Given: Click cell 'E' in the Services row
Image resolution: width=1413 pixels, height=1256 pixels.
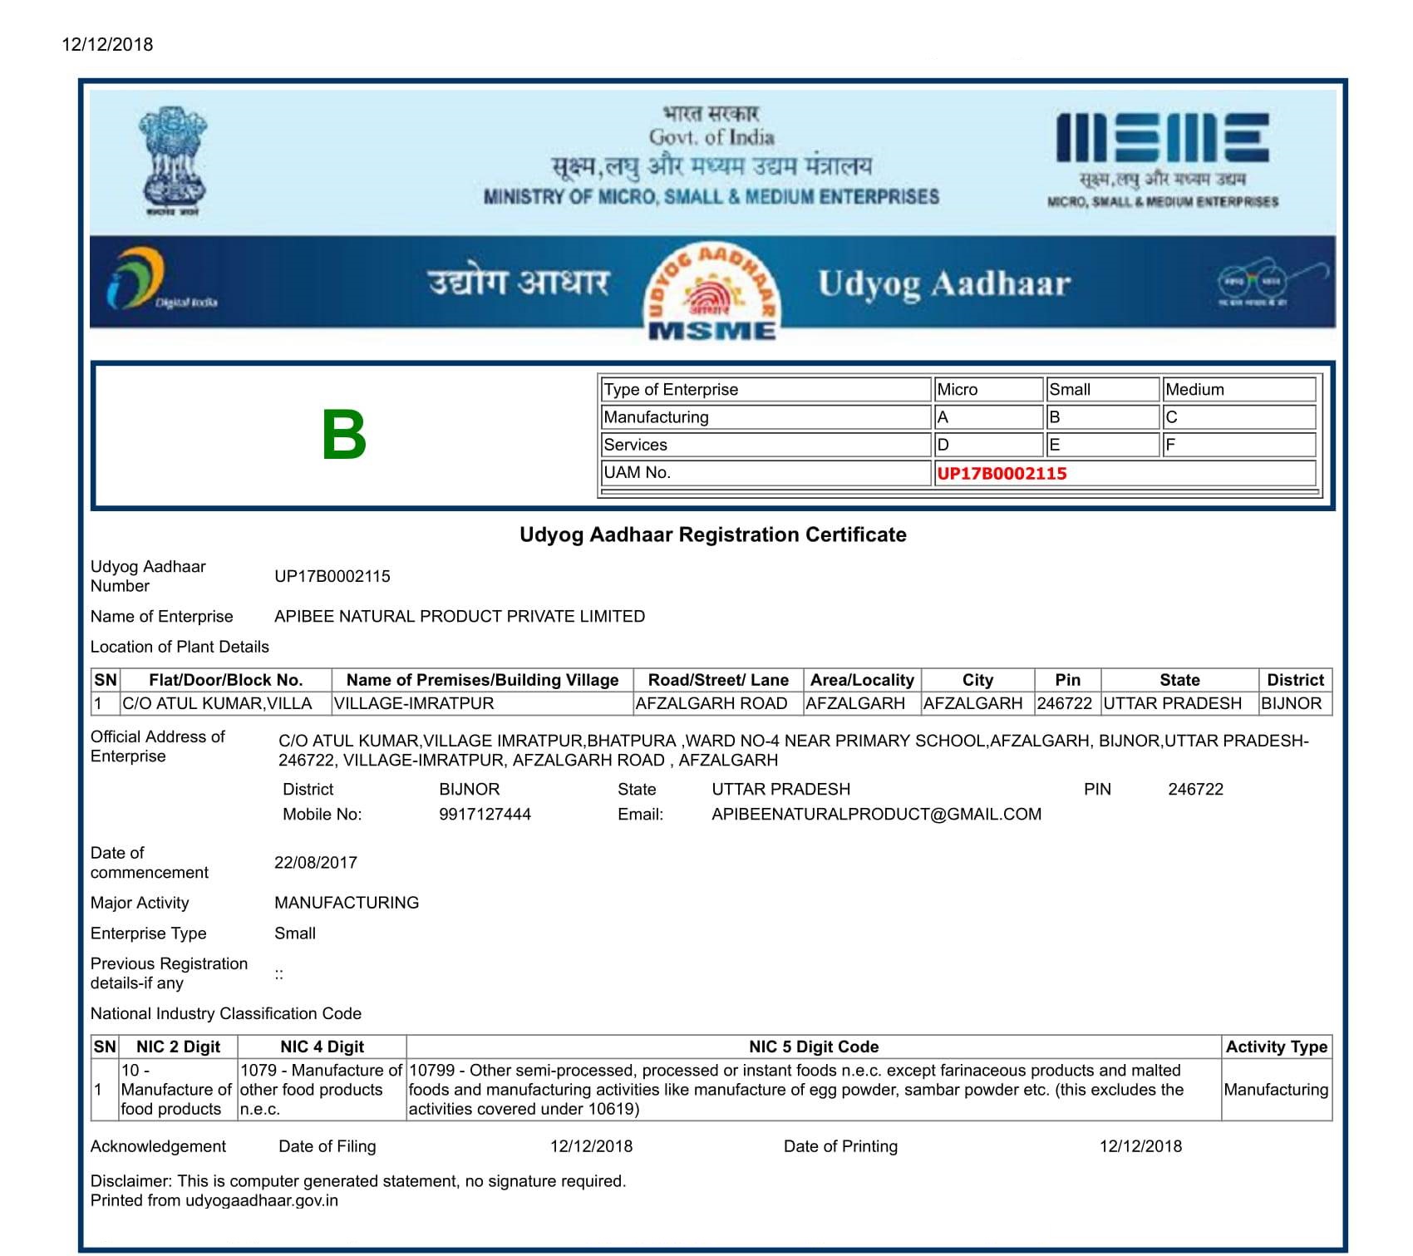Looking at the screenshot, I should pyautogui.click(x=1101, y=445).
